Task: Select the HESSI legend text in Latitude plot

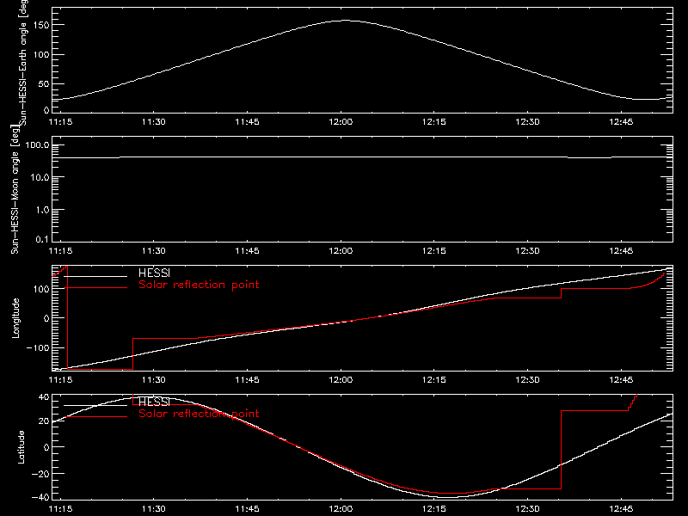Action: pos(154,402)
